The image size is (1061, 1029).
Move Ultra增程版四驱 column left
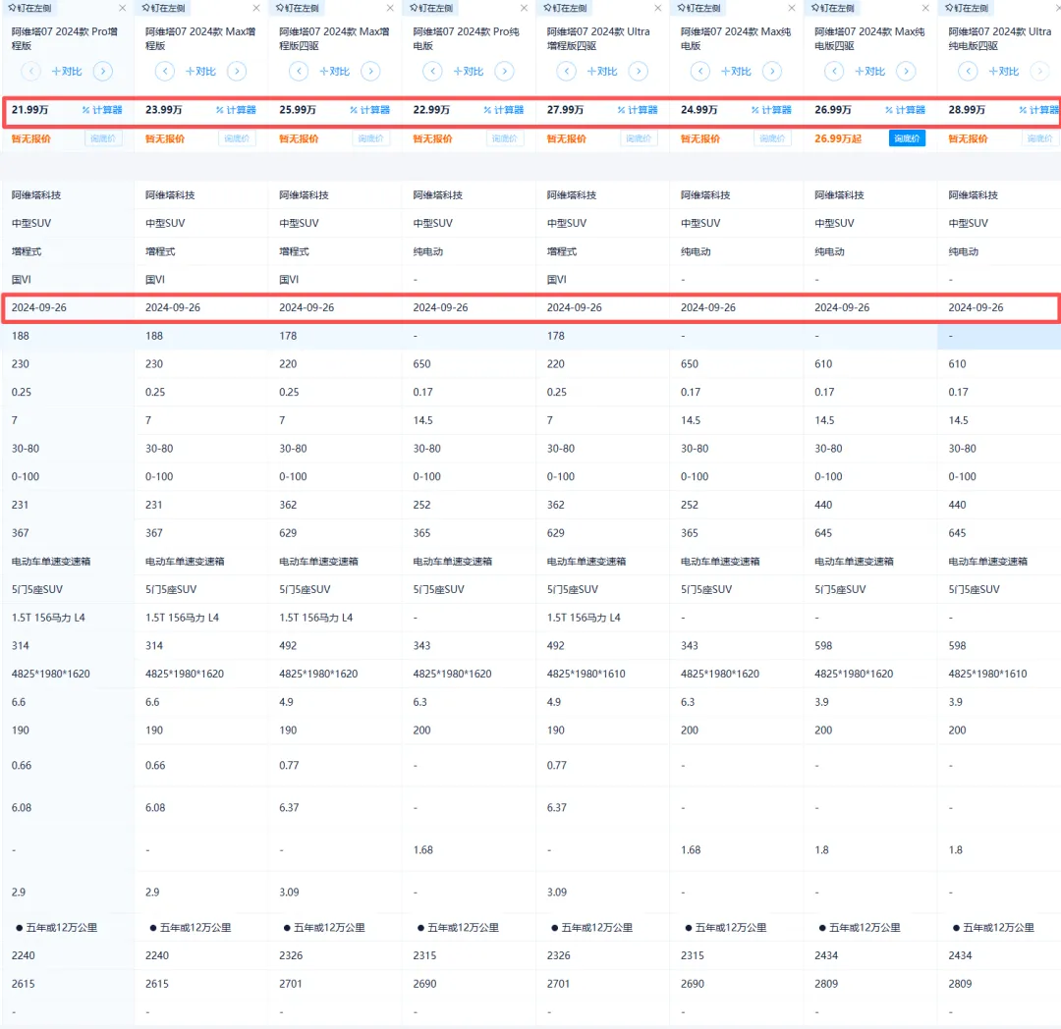pos(567,71)
